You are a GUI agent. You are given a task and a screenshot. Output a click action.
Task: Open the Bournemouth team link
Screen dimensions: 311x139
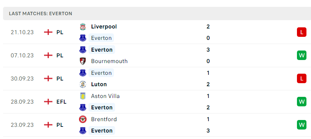109,61
